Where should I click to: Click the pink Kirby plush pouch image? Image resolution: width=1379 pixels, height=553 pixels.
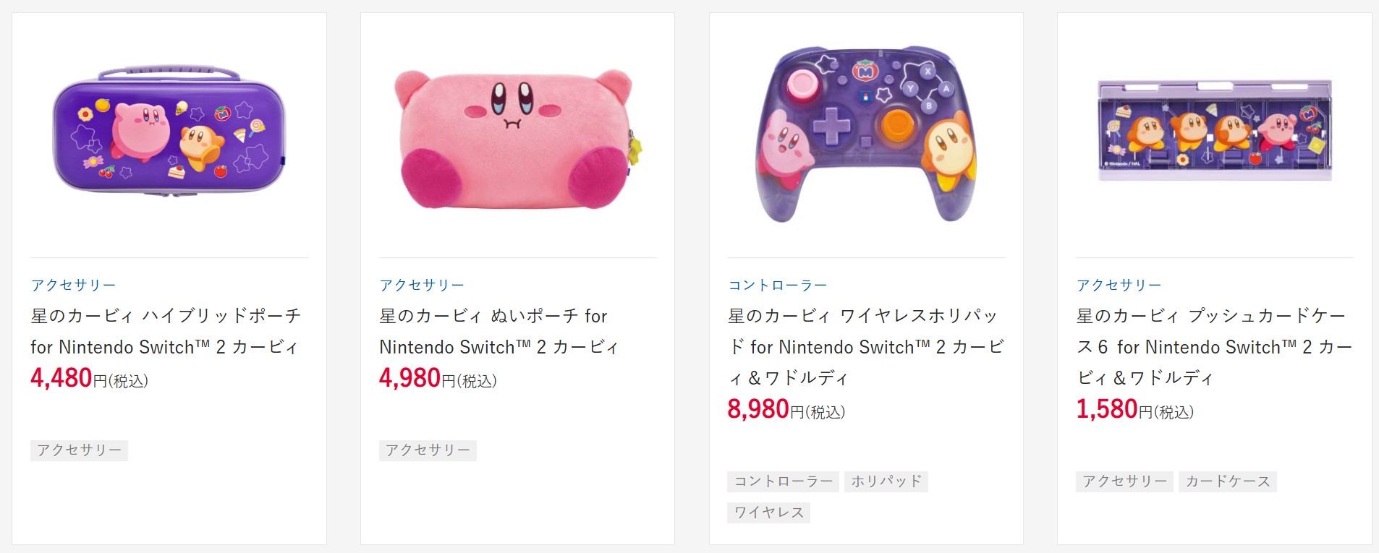(x=517, y=137)
